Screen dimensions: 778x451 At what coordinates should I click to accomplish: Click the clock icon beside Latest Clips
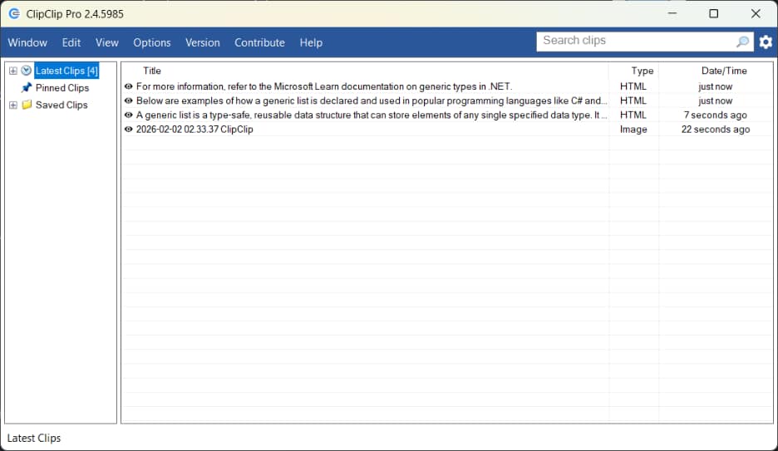[x=27, y=71]
